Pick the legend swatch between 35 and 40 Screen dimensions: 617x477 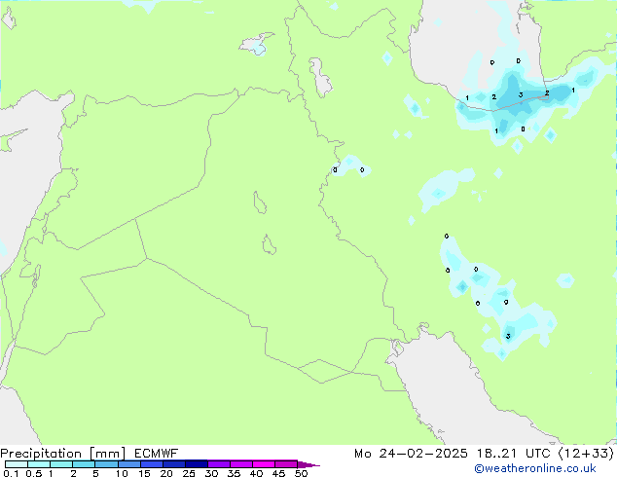pyautogui.click(x=241, y=464)
